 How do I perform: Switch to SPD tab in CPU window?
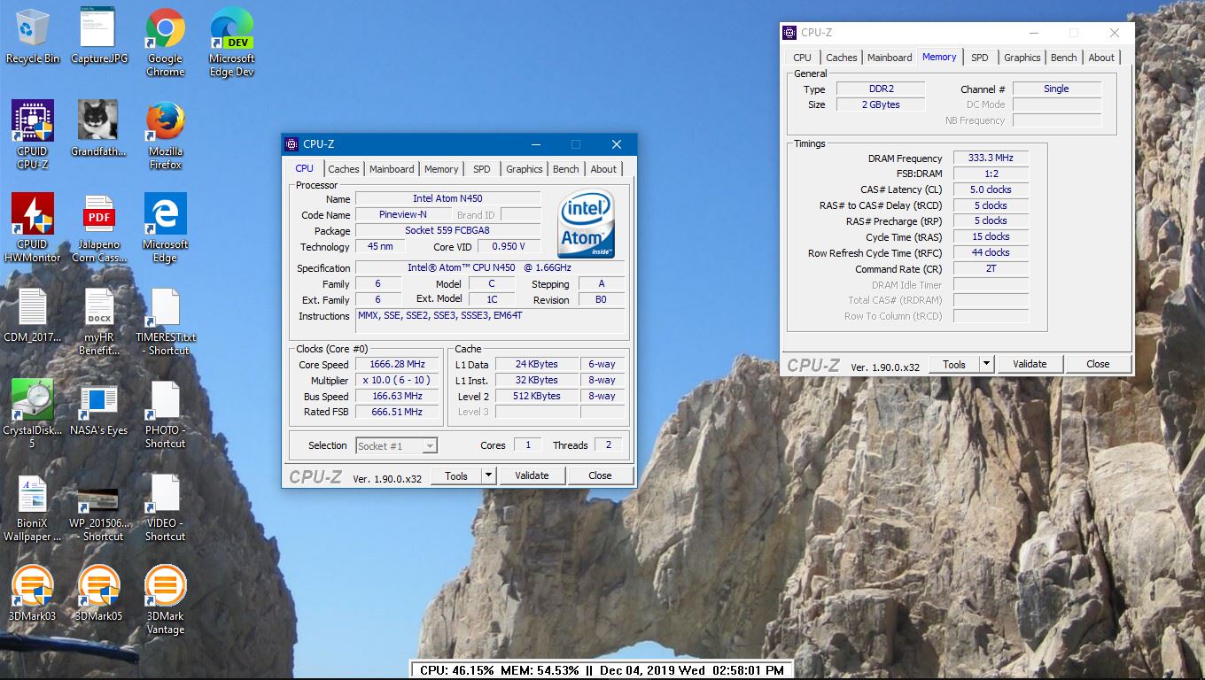click(x=482, y=169)
